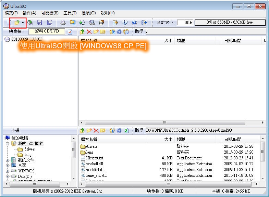Open the 動作(A) menu
Image resolution: width=269 pixels, height=197 pixels.
click(x=29, y=13)
